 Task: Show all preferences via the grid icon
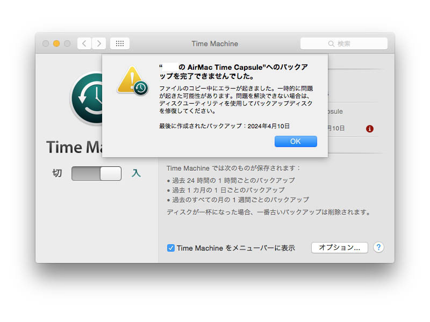[x=120, y=43]
